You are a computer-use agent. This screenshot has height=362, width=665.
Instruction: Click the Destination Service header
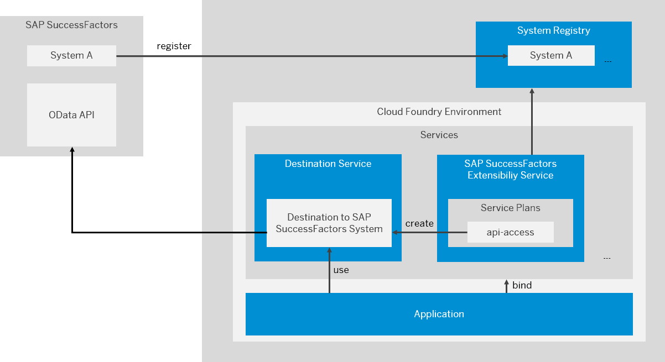[x=328, y=164]
